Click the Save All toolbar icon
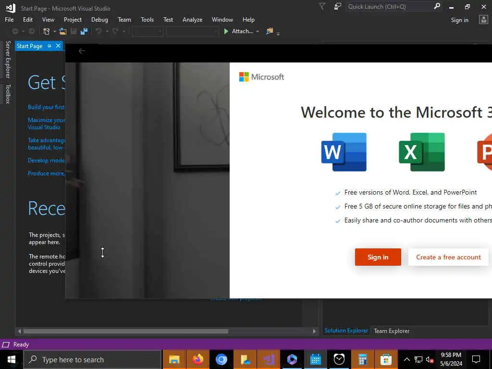This screenshot has width=492, height=369. pyautogui.click(x=84, y=31)
